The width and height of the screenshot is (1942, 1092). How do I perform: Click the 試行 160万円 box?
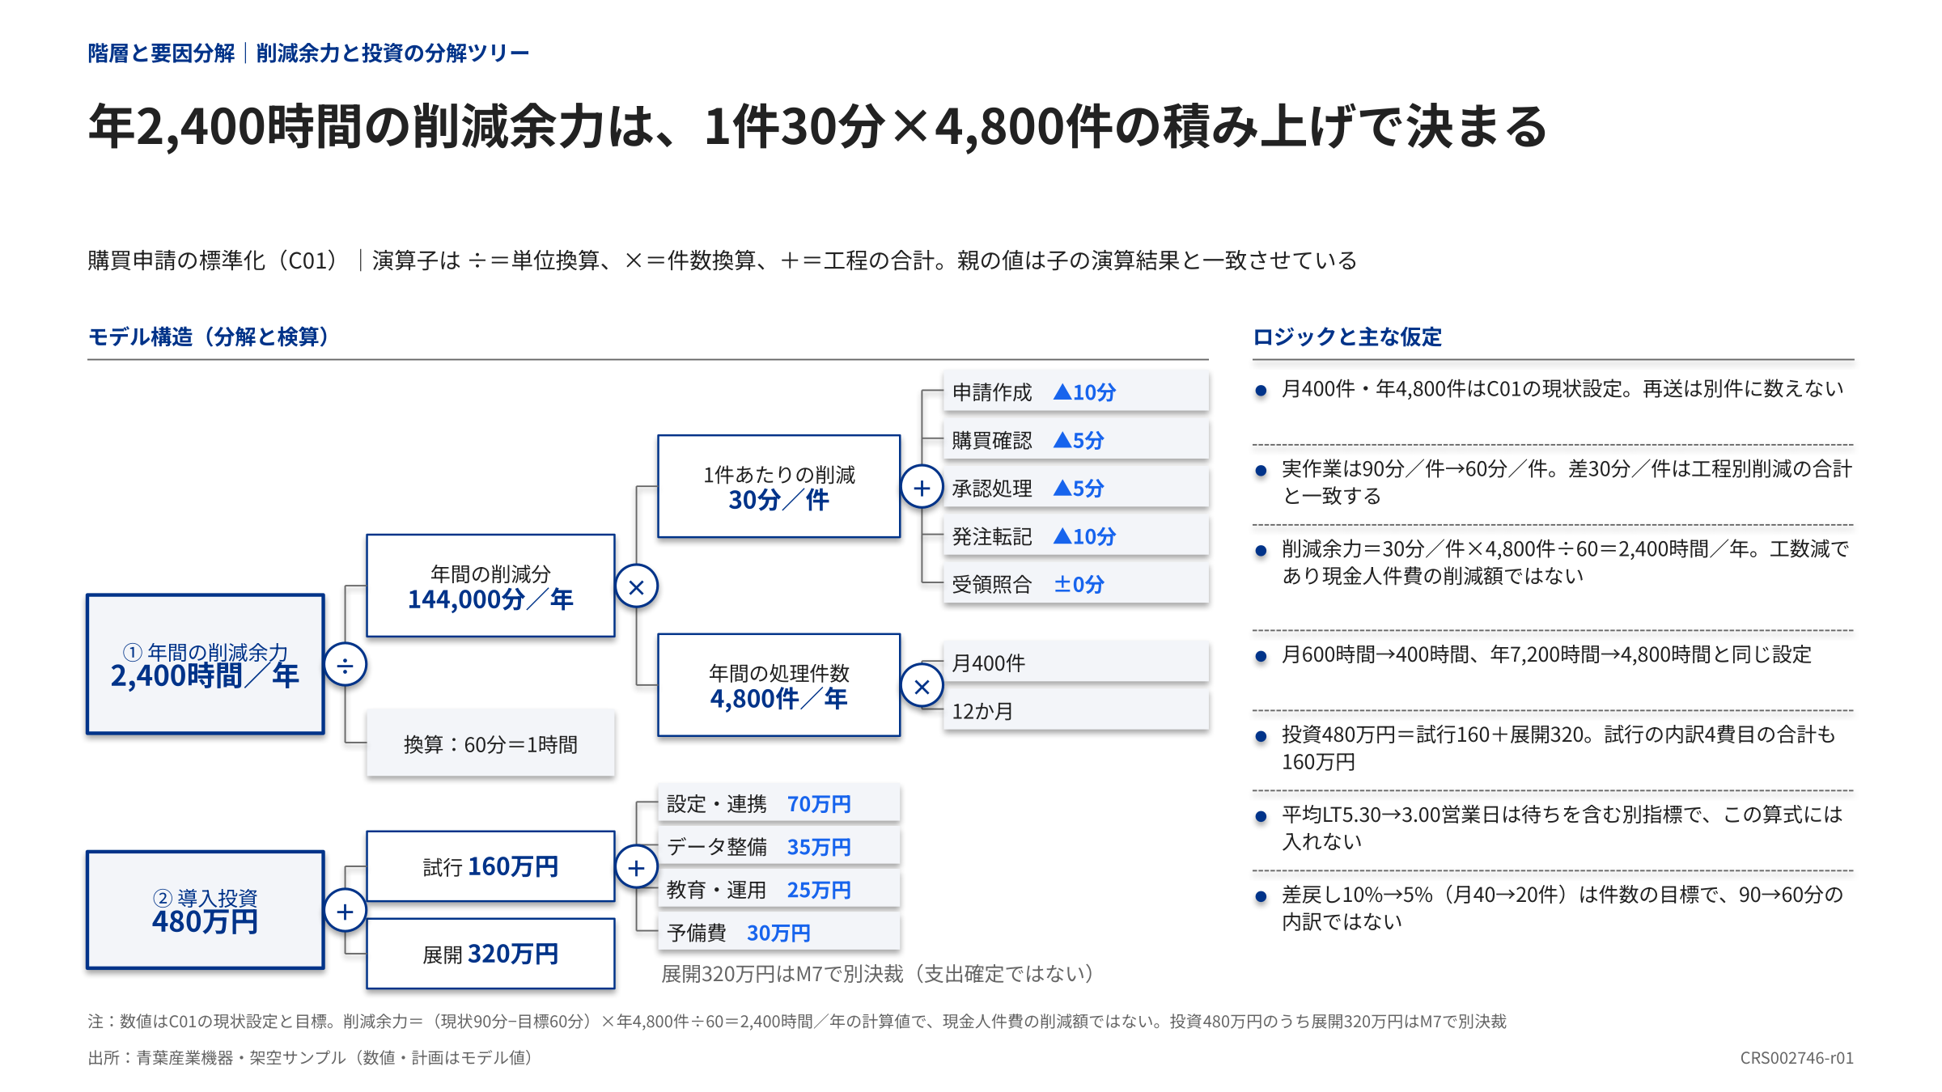point(490,866)
